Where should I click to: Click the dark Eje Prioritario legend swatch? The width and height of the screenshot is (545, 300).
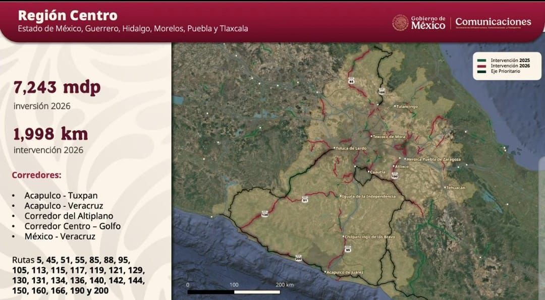click(x=482, y=72)
